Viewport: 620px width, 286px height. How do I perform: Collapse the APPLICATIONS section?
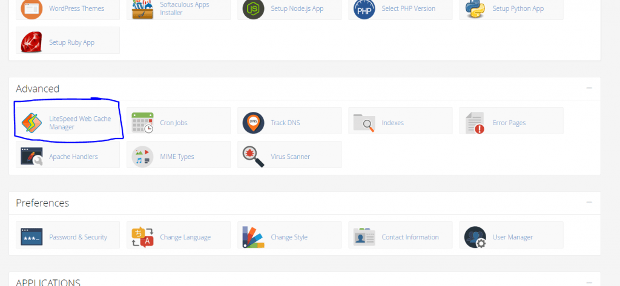click(x=589, y=282)
